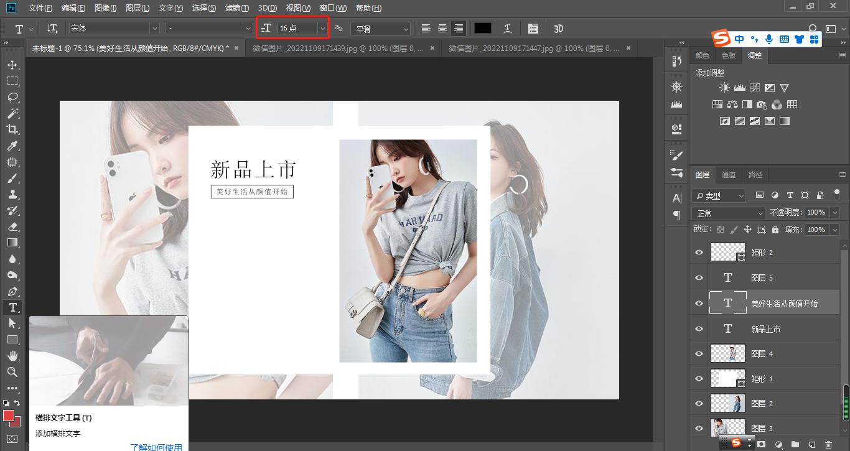The height and width of the screenshot is (451, 850).
Task: Click the text color swatch in the options bar
Action: click(483, 28)
